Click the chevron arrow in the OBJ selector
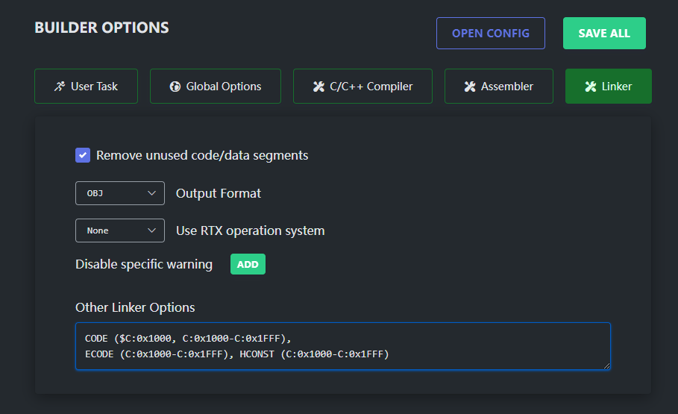 pyautogui.click(x=152, y=193)
